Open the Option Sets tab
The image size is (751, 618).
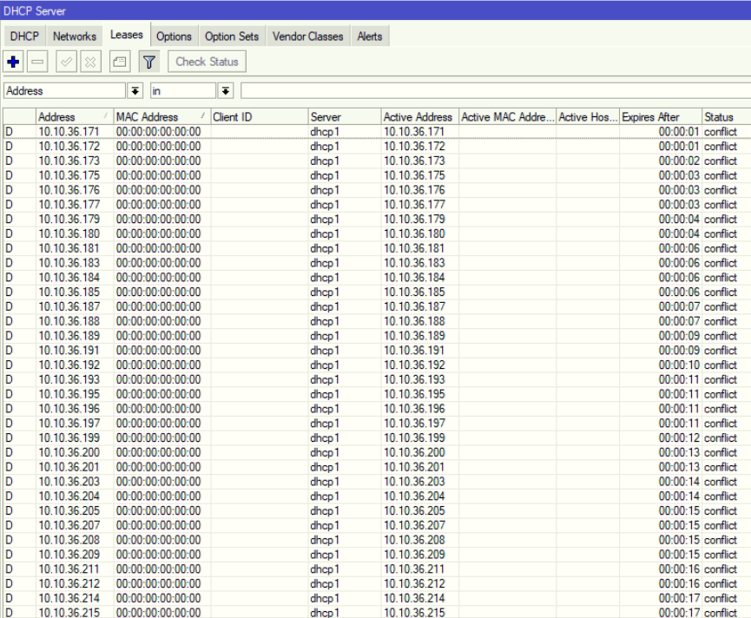pos(231,36)
